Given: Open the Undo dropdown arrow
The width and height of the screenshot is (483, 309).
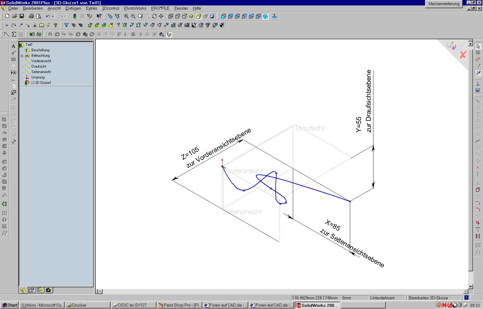Looking at the screenshot, I should (53, 16).
